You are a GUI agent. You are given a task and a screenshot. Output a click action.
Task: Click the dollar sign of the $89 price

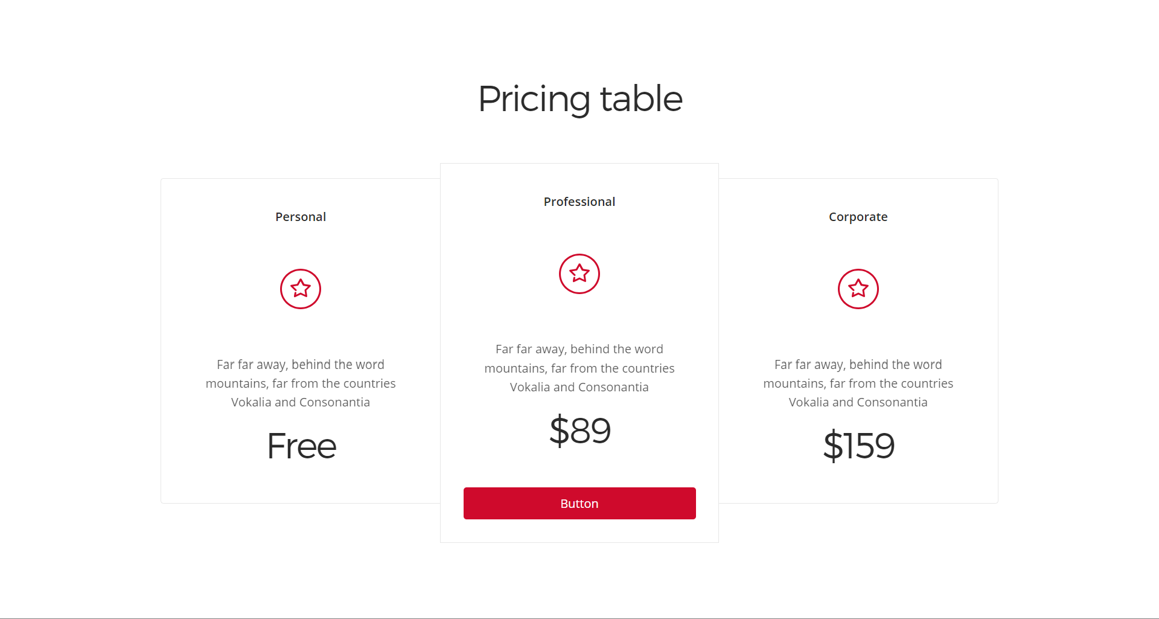(x=559, y=431)
